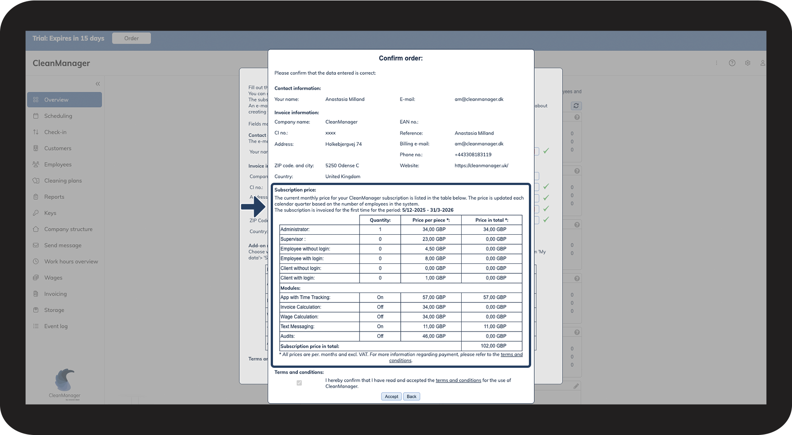Click the 'Client with login:' row label

[298, 278]
